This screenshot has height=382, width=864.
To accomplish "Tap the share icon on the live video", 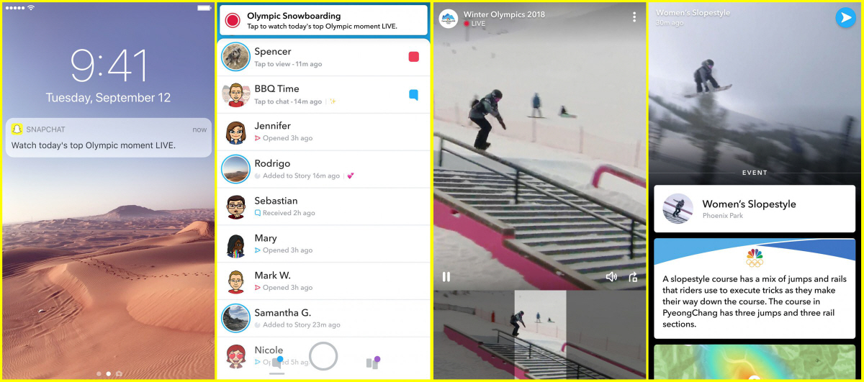I will (633, 277).
